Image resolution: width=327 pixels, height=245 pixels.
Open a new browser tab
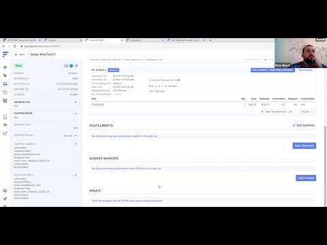pos(211,40)
